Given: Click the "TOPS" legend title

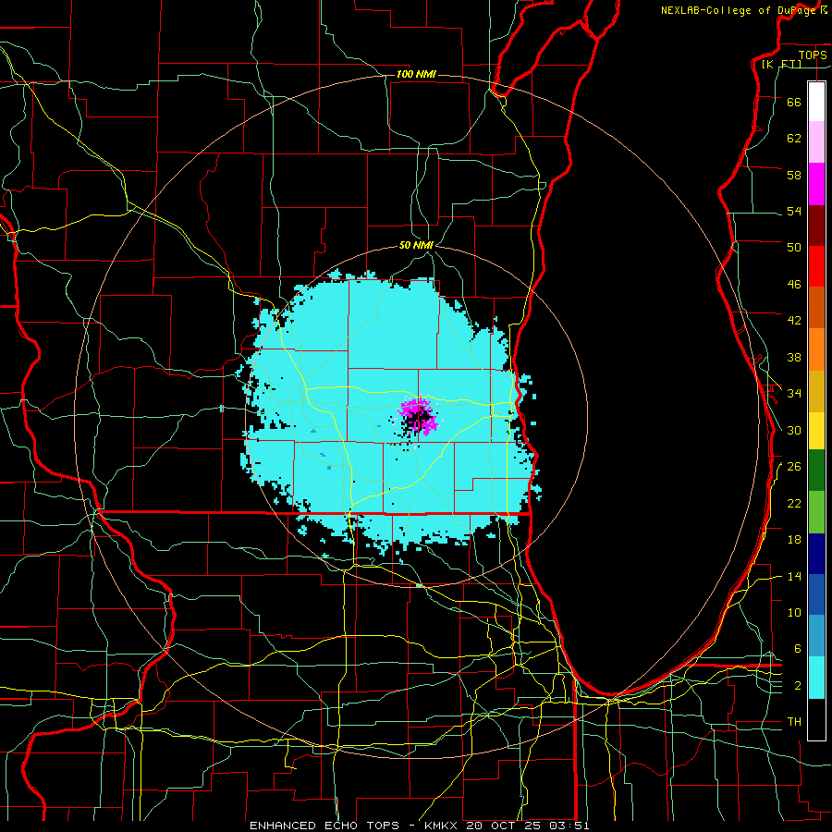Looking at the screenshot, I should tap(813, 55).
